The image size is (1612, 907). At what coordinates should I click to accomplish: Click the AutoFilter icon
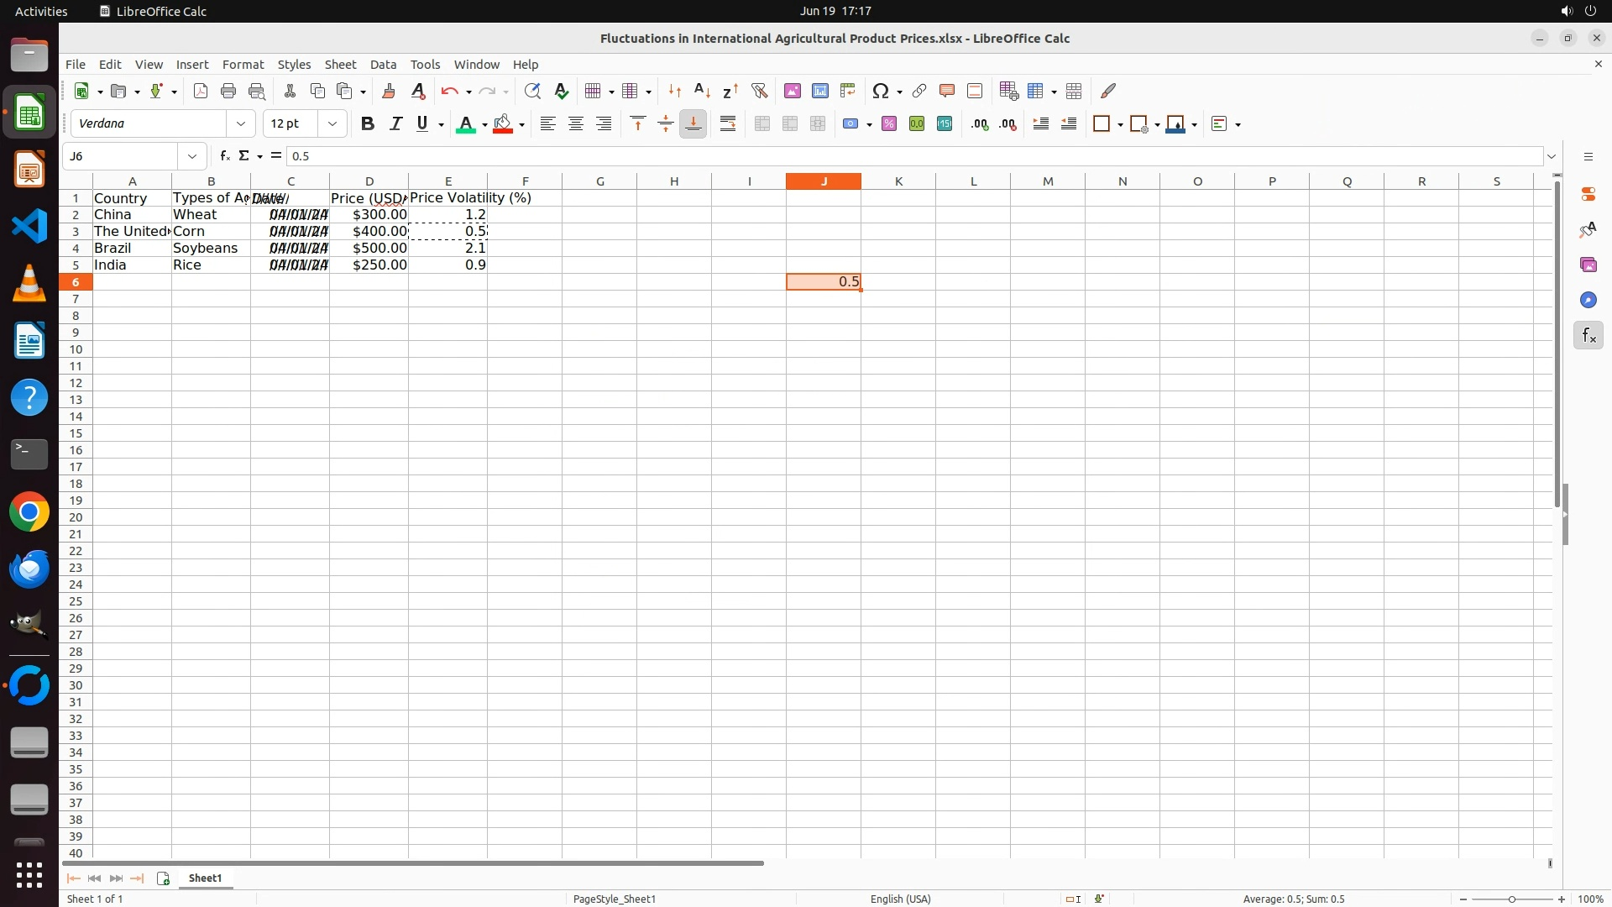(760, 91)
